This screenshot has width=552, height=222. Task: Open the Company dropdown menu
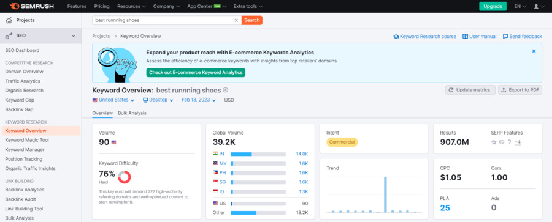point(167,6)
